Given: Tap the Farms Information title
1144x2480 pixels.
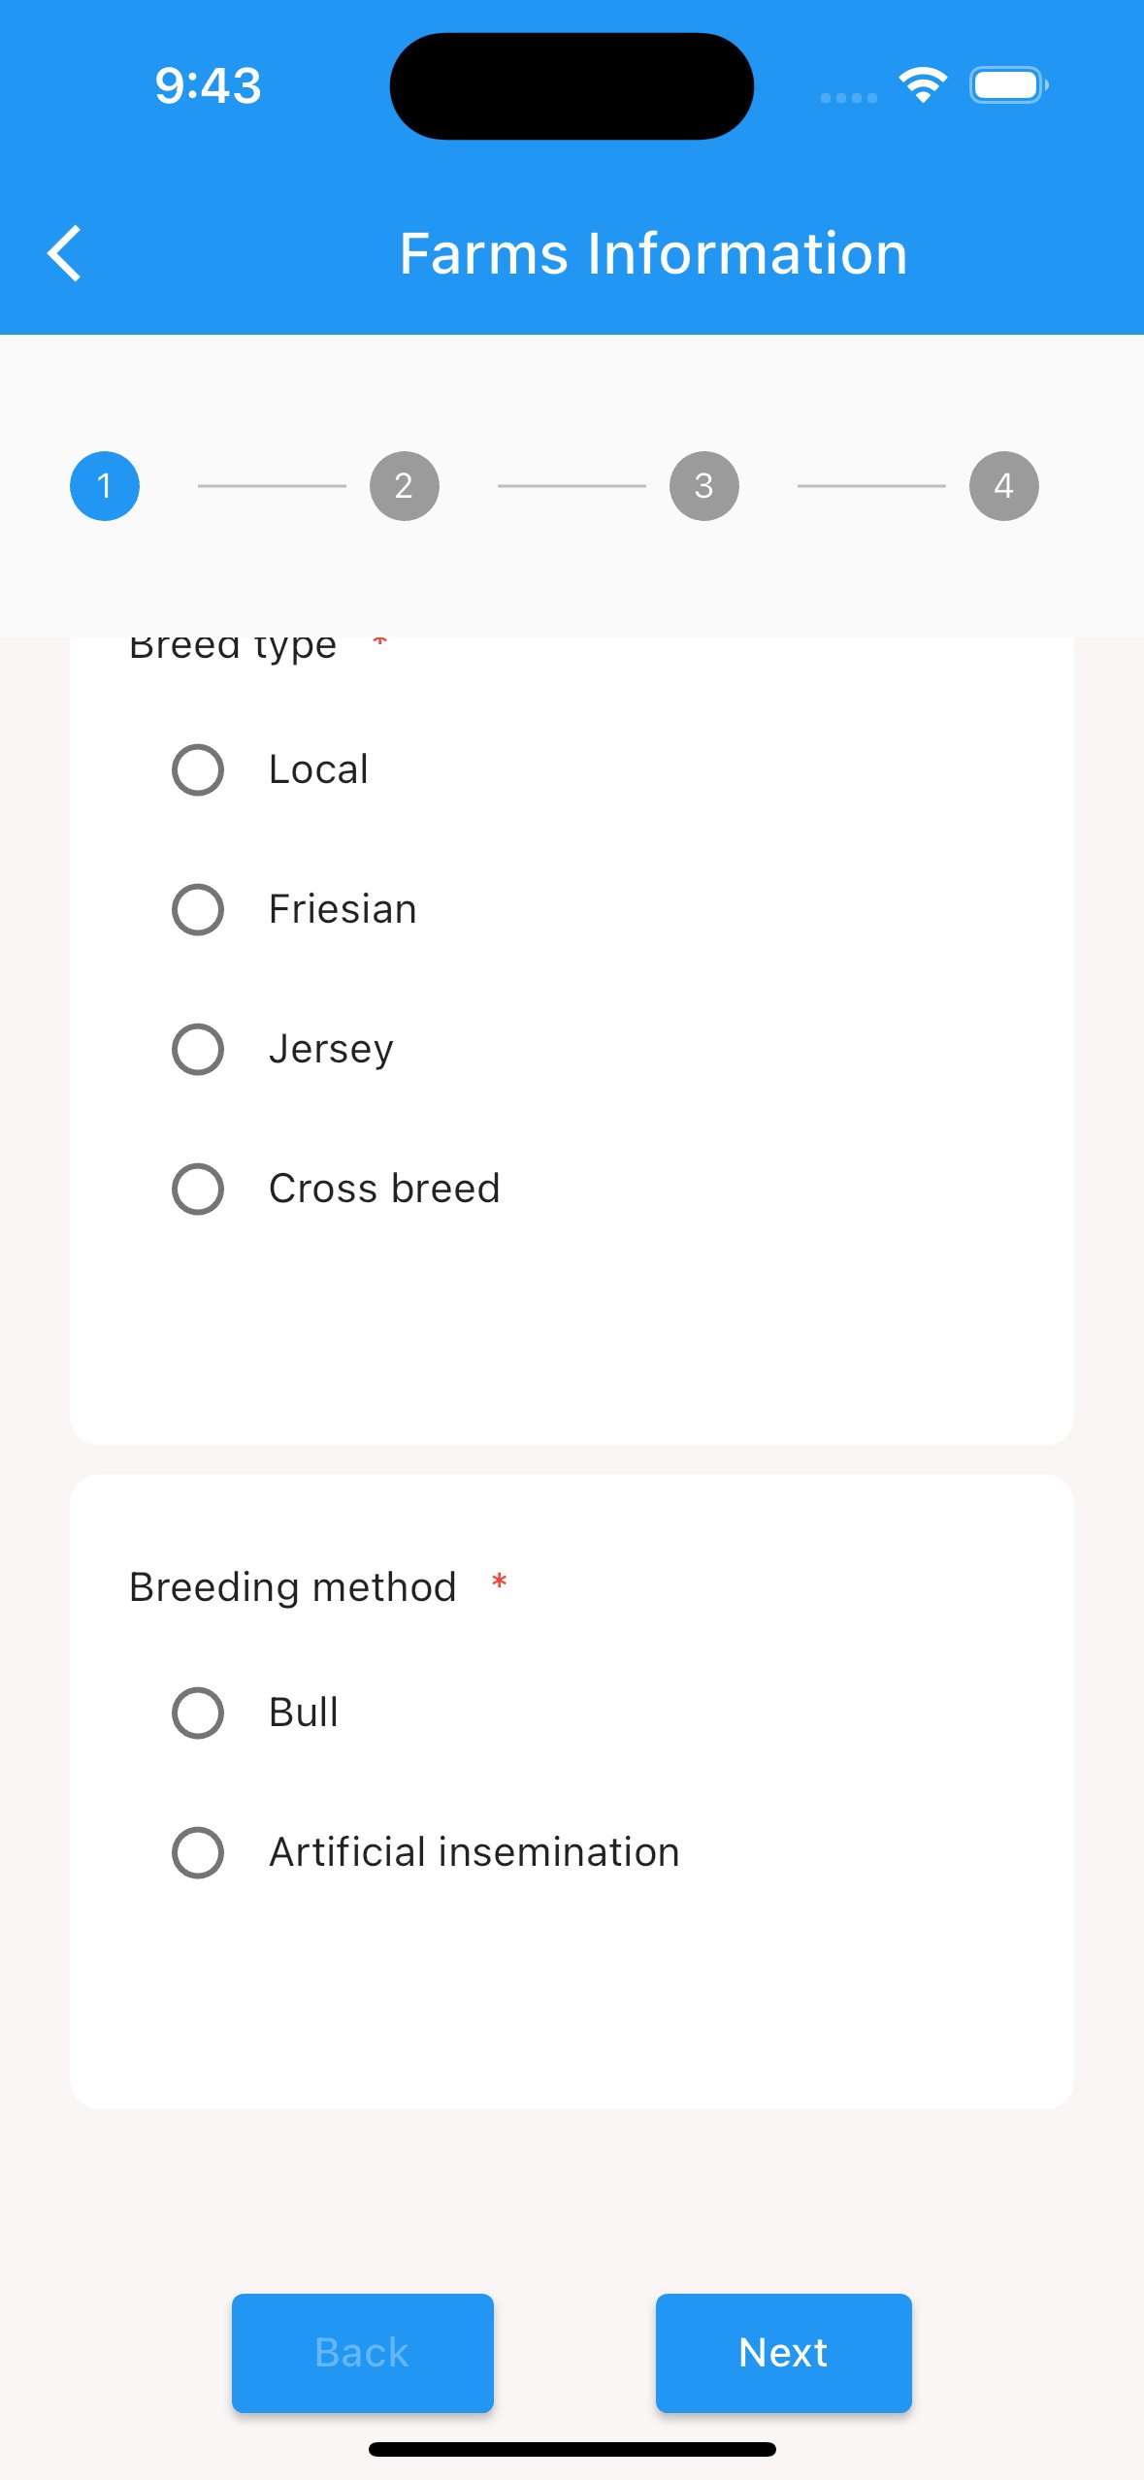Looking at the screenshot, I should click(x=653, y=254).
